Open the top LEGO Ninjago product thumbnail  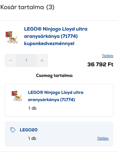coord(12,37)
